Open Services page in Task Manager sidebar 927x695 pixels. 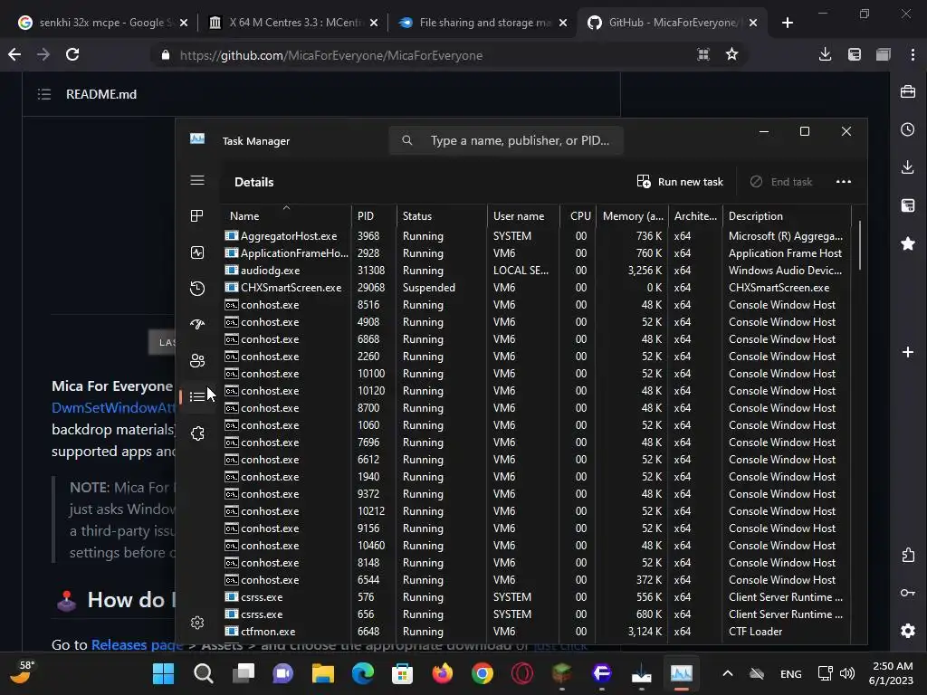pyautogui.click(x=197, y=433)
